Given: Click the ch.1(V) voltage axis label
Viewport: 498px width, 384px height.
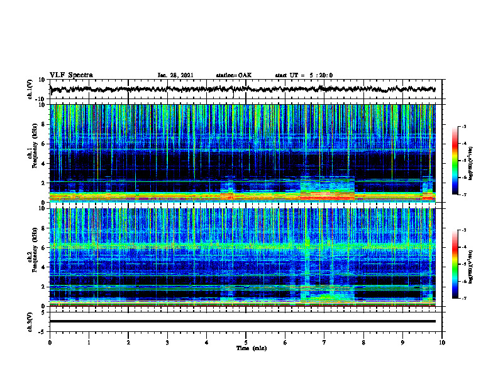Looking at the screenshot, I should pyautogui.click(x=30, y=89).
